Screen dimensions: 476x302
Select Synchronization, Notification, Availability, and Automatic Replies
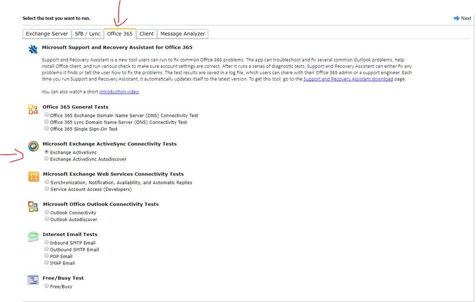point(47,182)
